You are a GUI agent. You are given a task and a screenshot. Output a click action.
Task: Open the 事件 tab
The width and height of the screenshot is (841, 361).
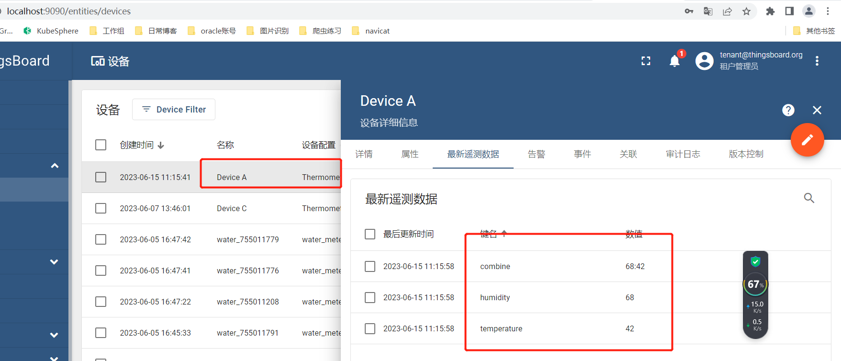click(582, 154)
